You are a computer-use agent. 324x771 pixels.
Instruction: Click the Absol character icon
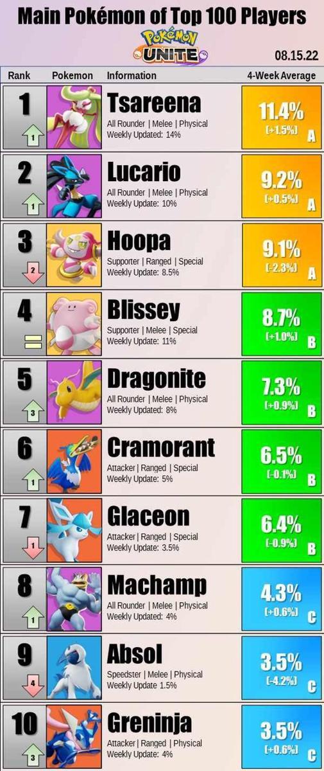point(74,668)
